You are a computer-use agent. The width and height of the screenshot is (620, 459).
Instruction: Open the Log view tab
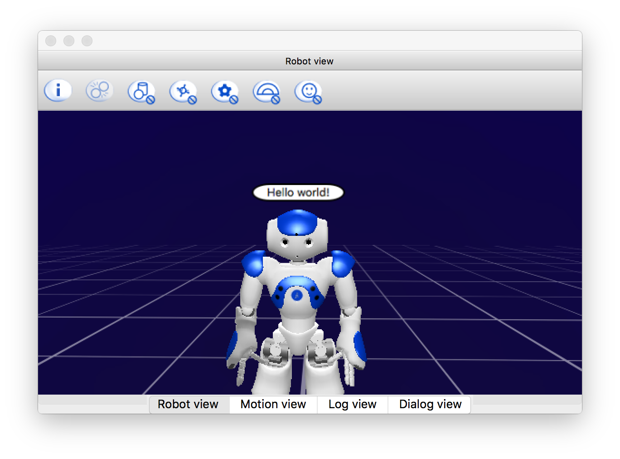353,404
